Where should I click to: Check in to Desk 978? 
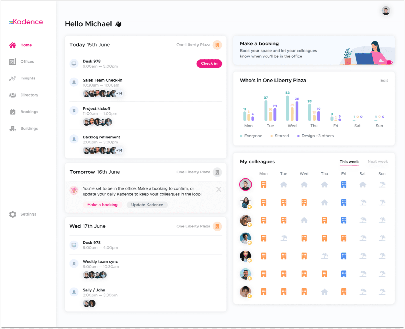pos(209,64)
